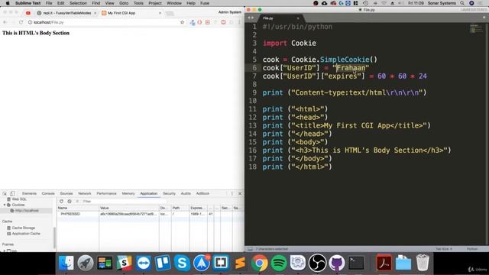Viewport: 489px width, 275px height.
Task: Open the Finder icon in the dock
Action: (x=66, y=263)
